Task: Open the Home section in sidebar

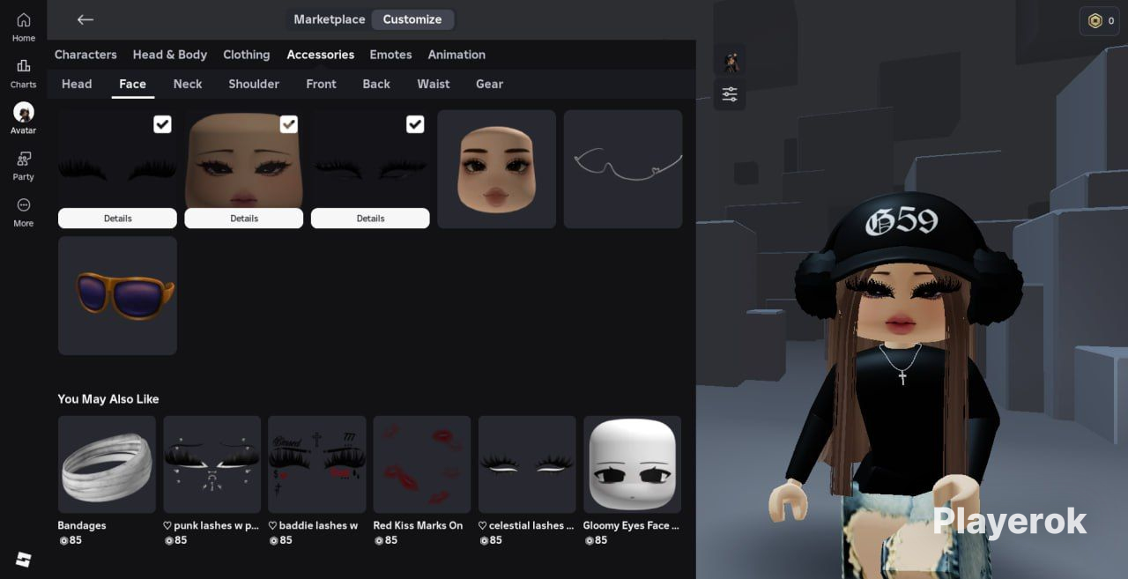Action: [24, 27]
